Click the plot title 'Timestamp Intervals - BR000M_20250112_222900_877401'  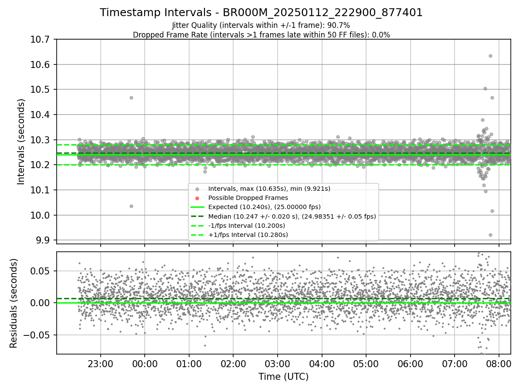[x=261, y=13]
